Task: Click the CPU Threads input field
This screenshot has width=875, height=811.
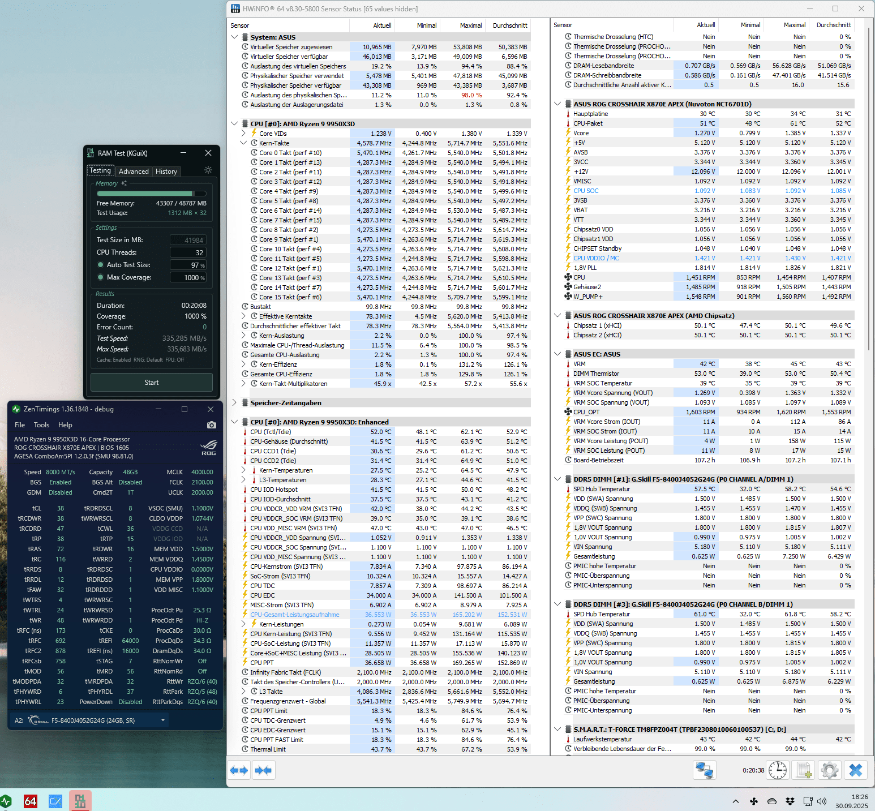Action: [188, 252]
